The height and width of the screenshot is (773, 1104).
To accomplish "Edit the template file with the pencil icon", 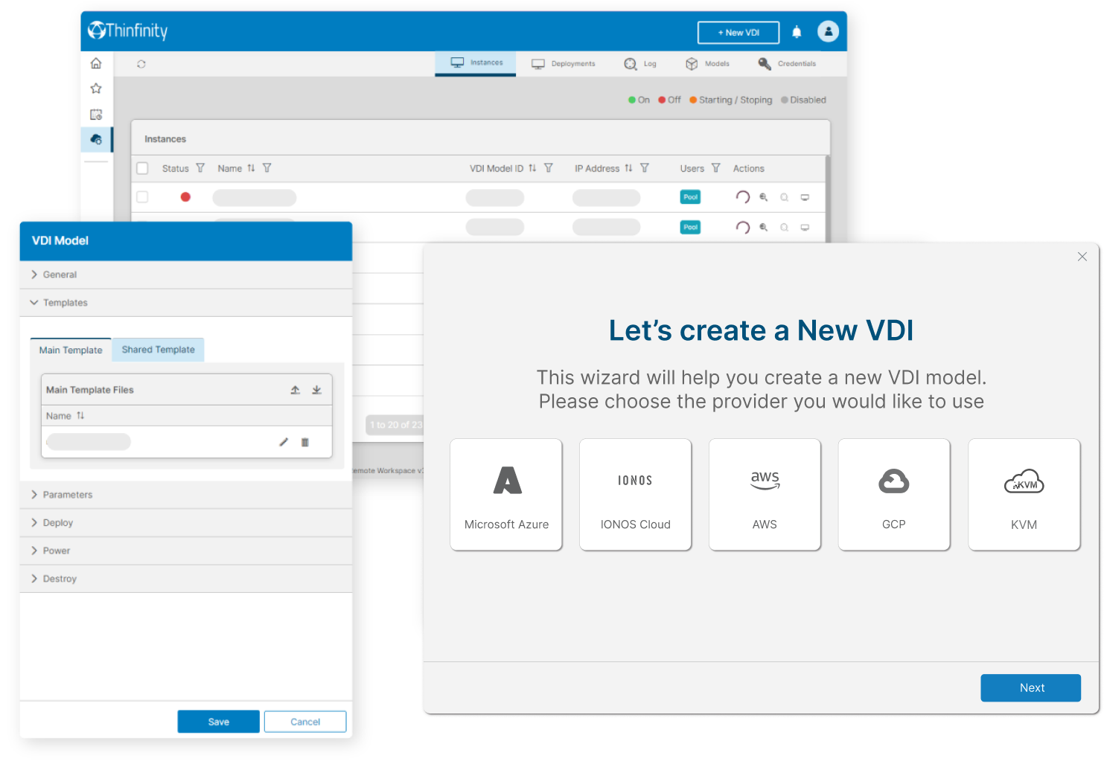I will [284, 442].
